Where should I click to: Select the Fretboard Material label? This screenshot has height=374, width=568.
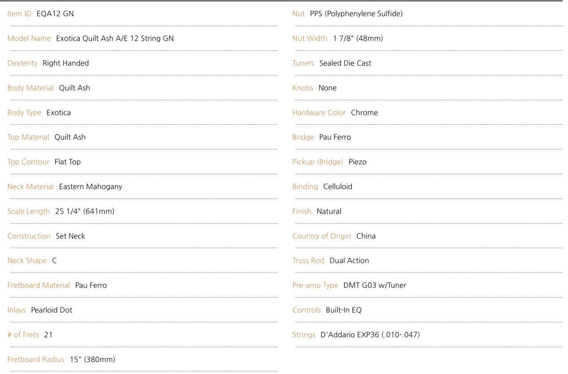click(39, 285)
